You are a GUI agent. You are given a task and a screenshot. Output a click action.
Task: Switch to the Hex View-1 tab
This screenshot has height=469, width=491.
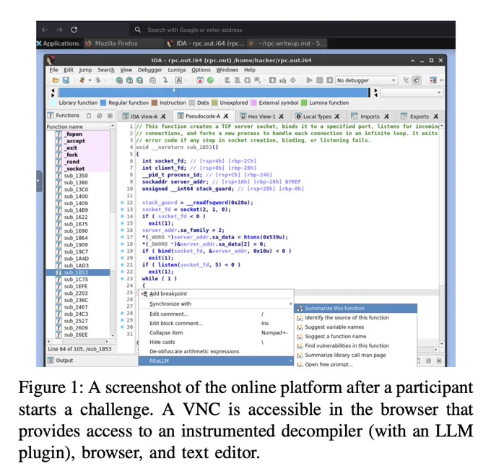click(262, 116)
